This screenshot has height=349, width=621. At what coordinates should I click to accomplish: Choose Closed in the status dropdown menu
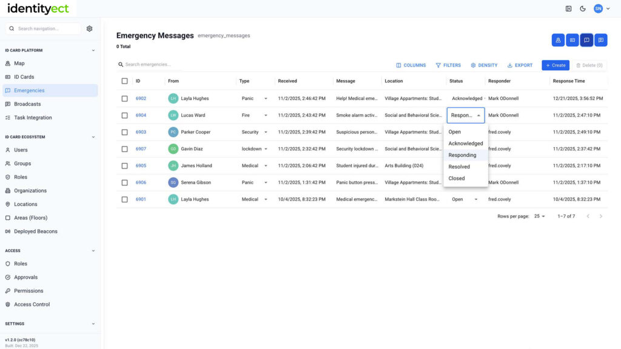click(457, 178)
